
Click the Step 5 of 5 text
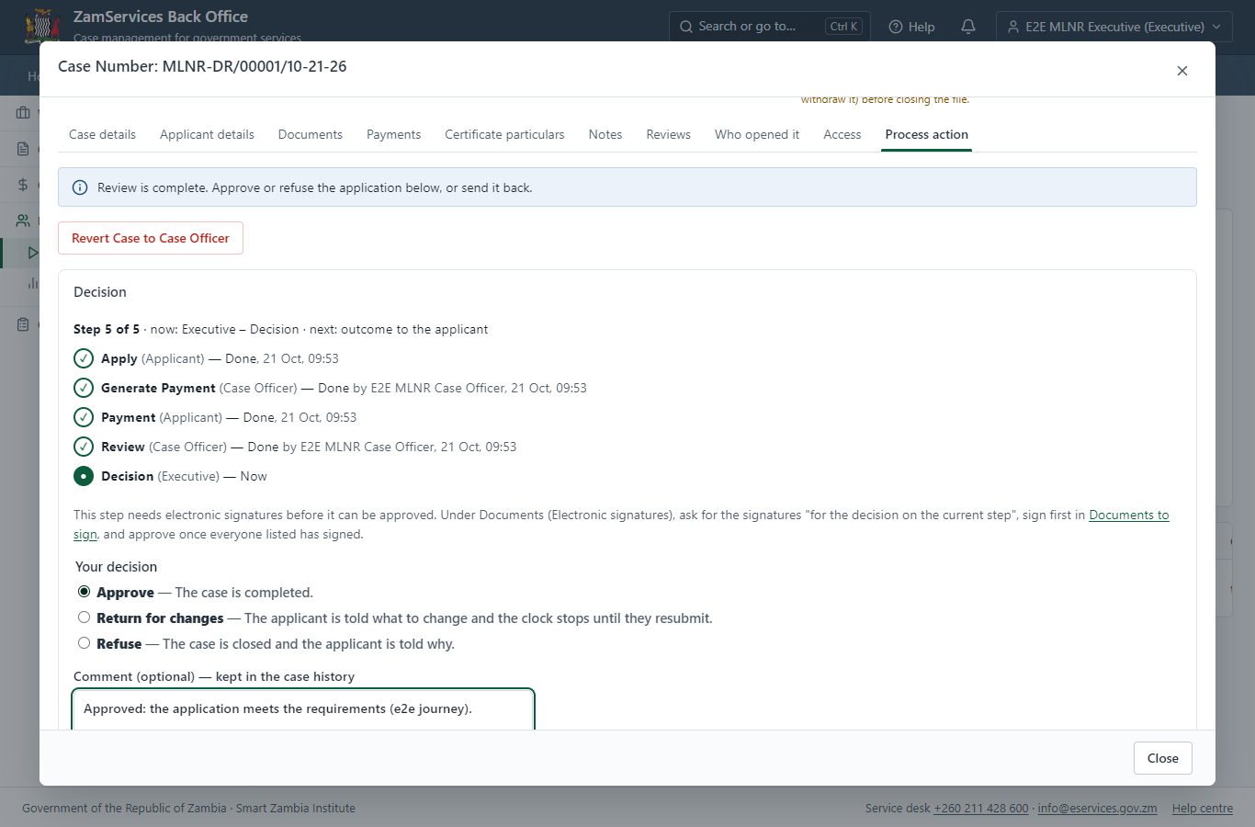(107, 329)
